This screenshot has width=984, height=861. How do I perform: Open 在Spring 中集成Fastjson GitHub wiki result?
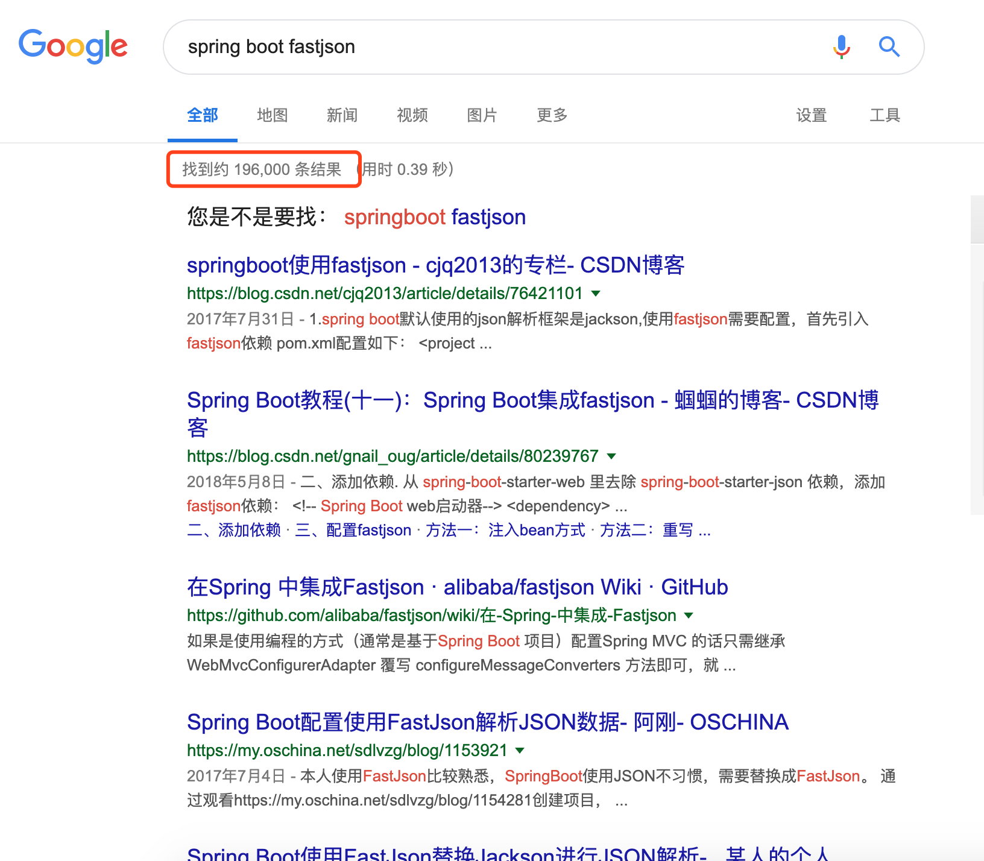(x=458, y=587)
